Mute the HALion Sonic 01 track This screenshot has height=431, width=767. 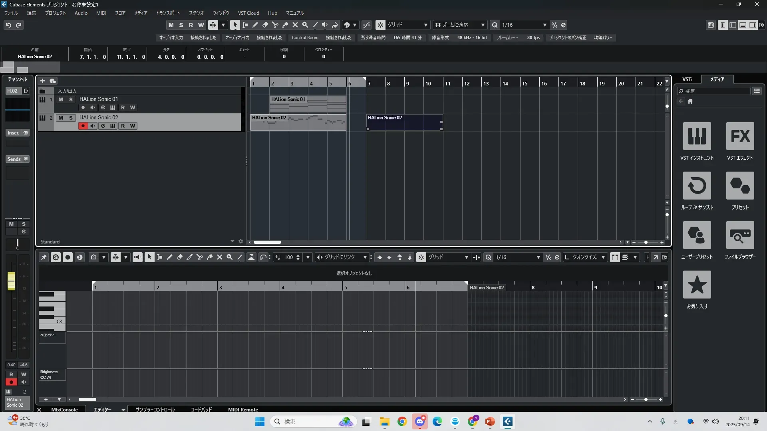click(61, 99)
